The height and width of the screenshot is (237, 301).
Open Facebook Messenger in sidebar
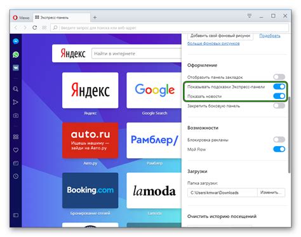click(x=16, y=41)
